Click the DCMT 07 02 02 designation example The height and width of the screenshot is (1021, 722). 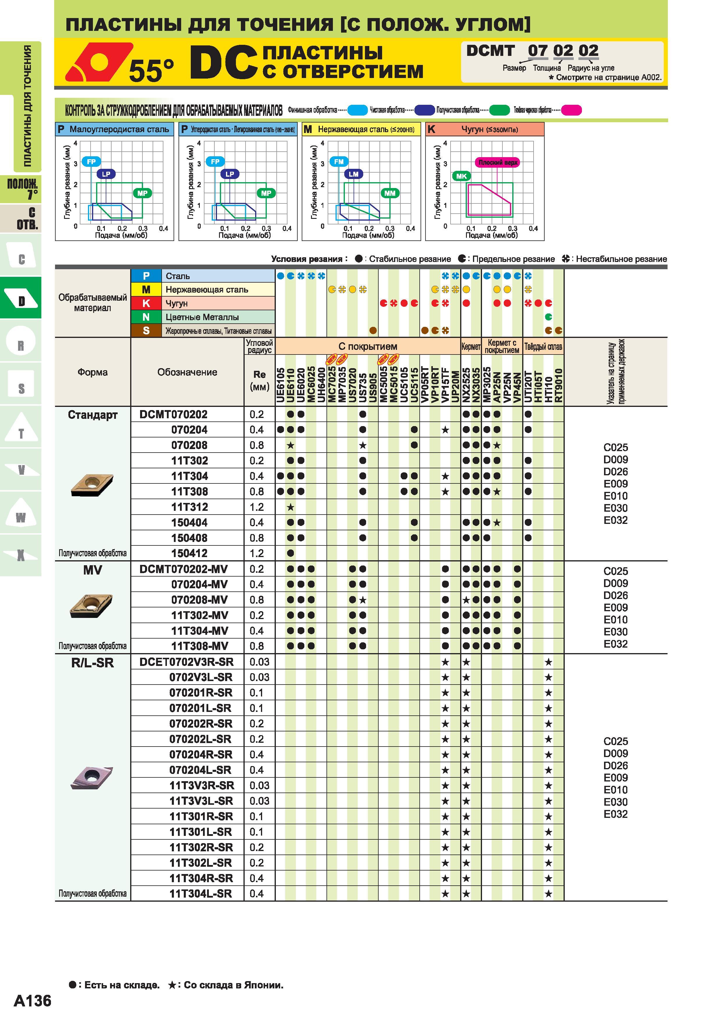pyautogui.click(x=532, y=51)
